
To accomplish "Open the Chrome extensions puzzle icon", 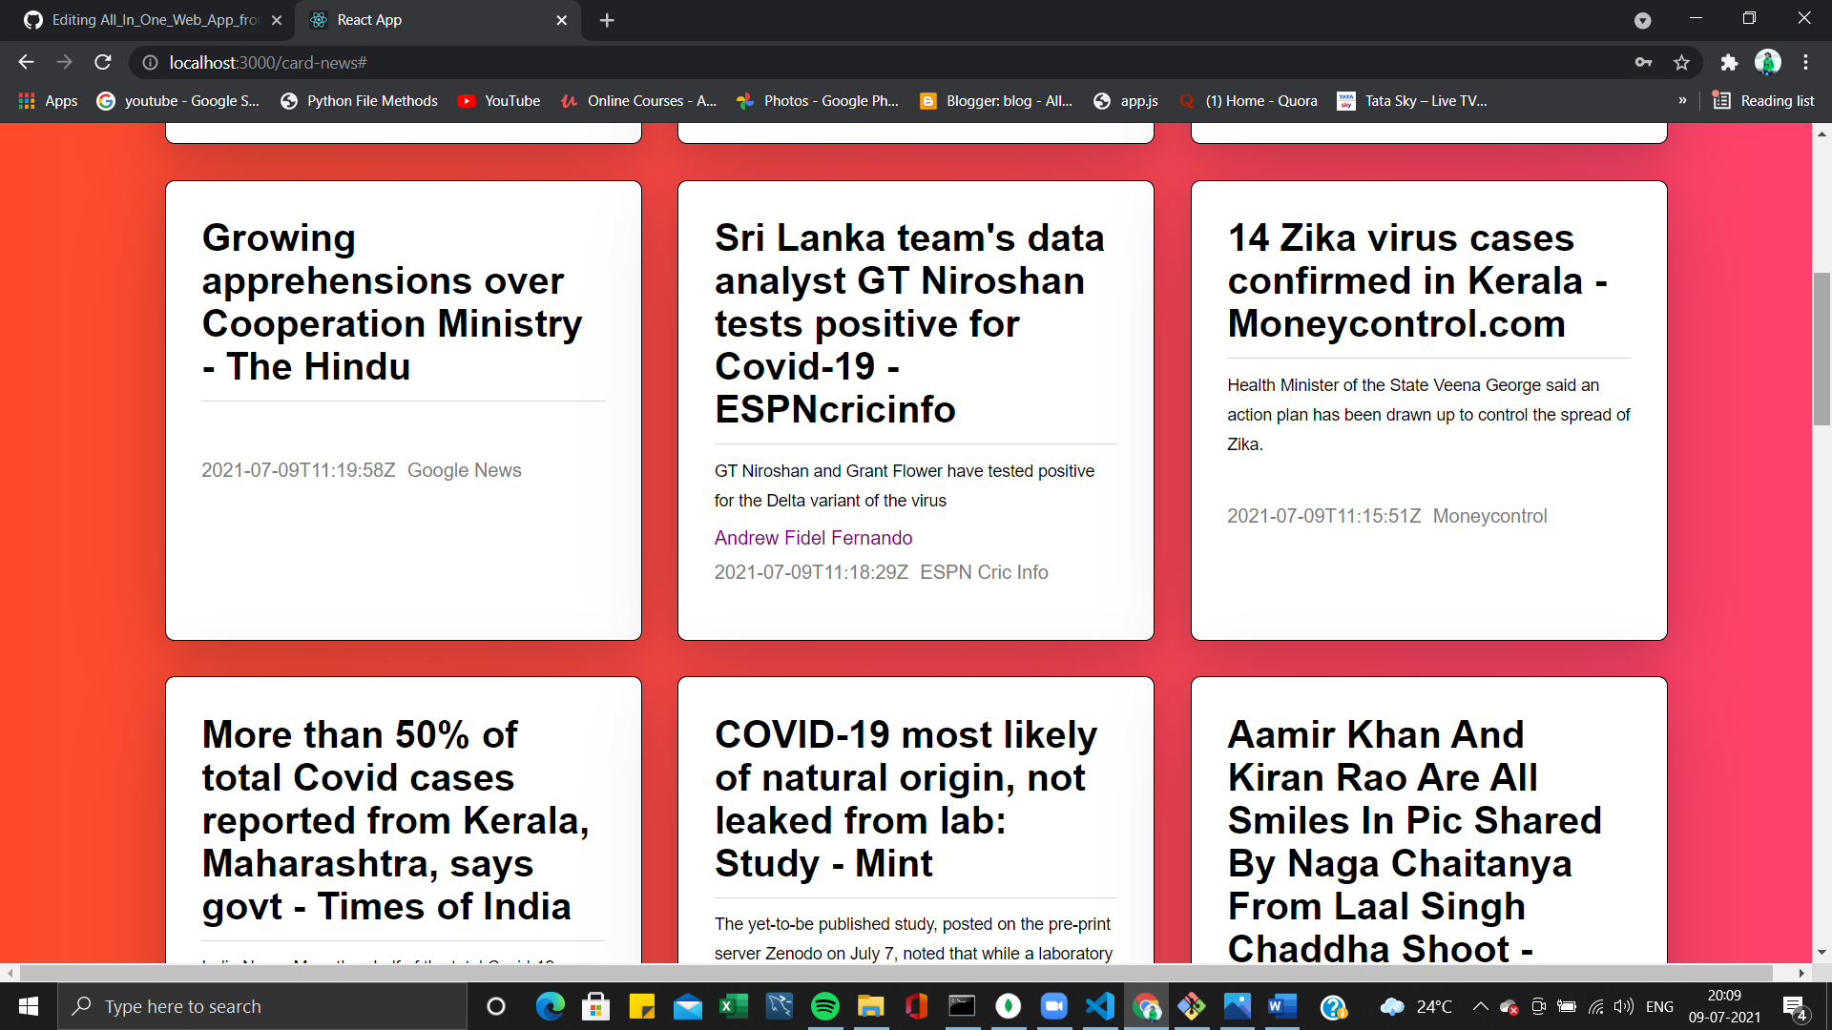I will [x=1729, y=62].
